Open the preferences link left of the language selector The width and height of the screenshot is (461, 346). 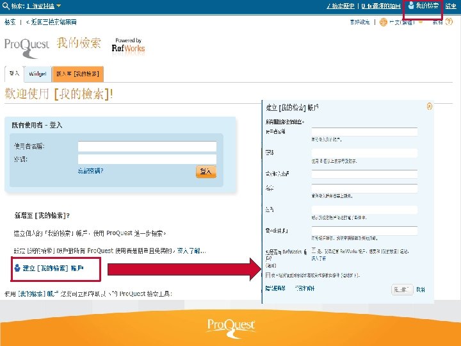360,22
